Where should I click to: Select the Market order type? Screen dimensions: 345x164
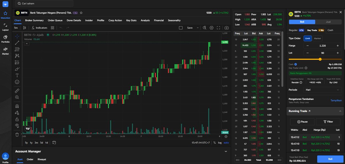pos(317,38)
